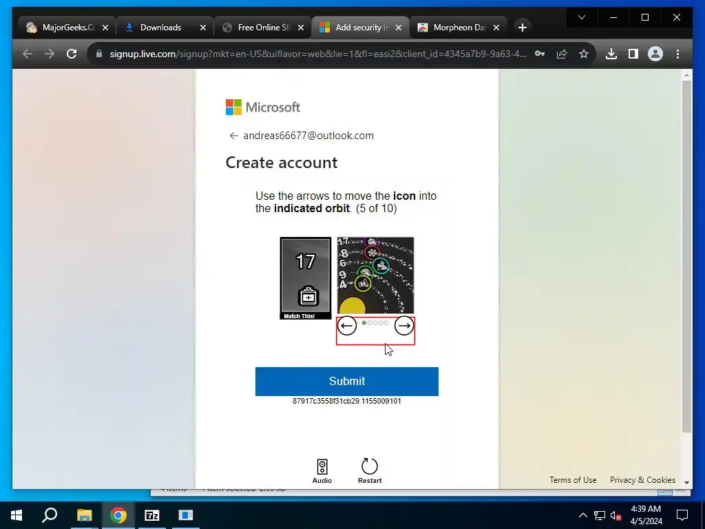This screenshot has width=705, height=529.
Task: Close the Morpheon Dark tab
Action: coord(496,28)
